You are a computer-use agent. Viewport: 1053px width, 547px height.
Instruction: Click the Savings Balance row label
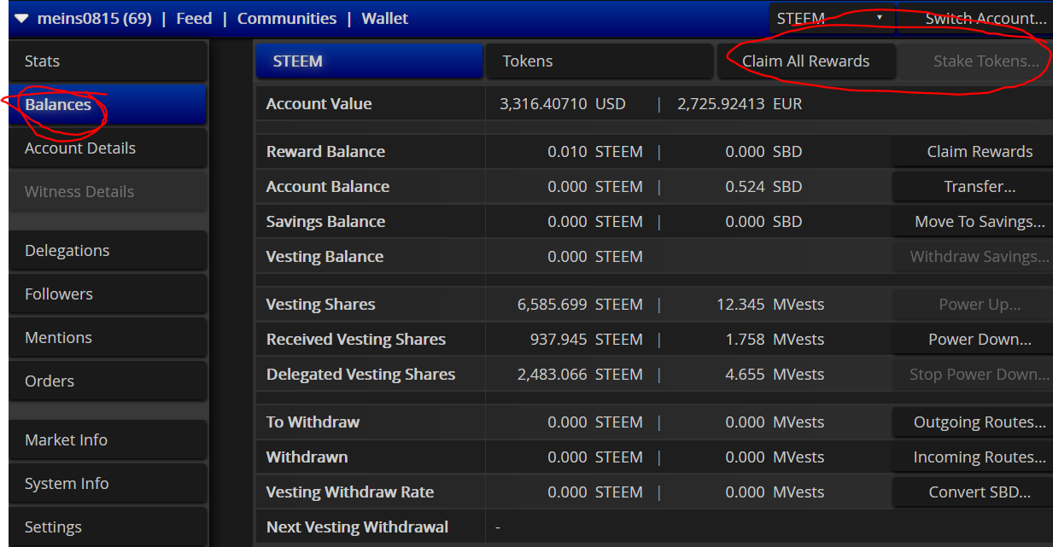point(325,222)
